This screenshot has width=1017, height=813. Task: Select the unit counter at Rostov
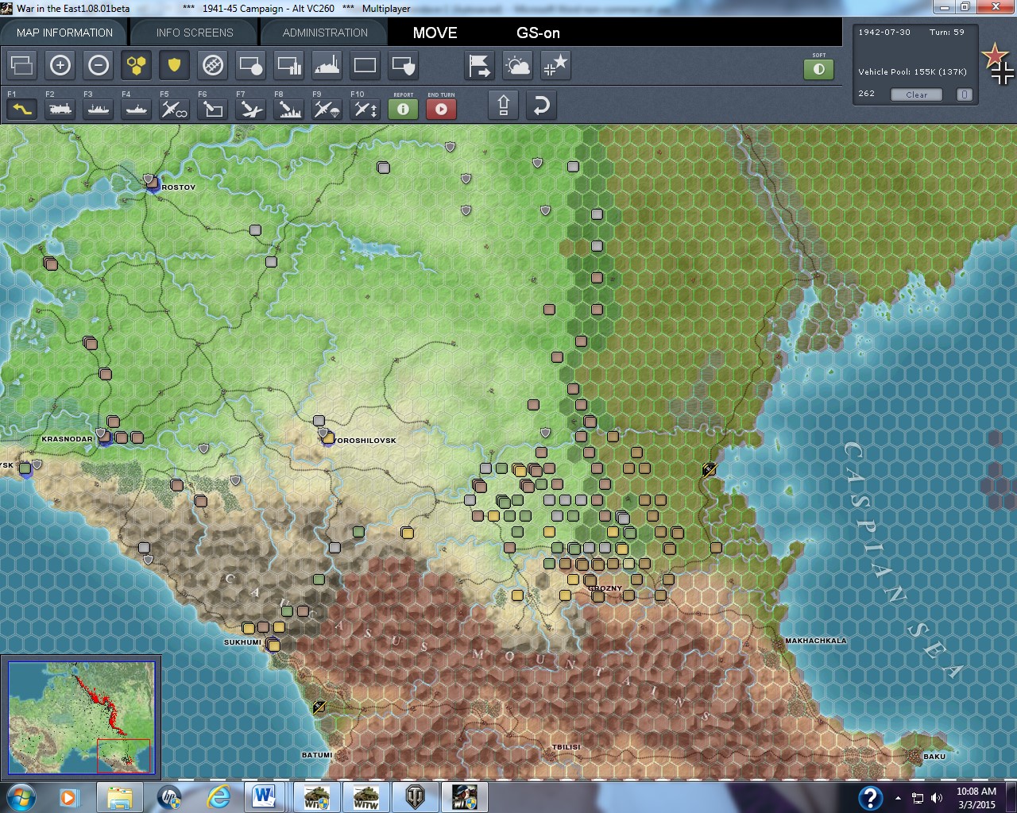click(x=152, y=183)
